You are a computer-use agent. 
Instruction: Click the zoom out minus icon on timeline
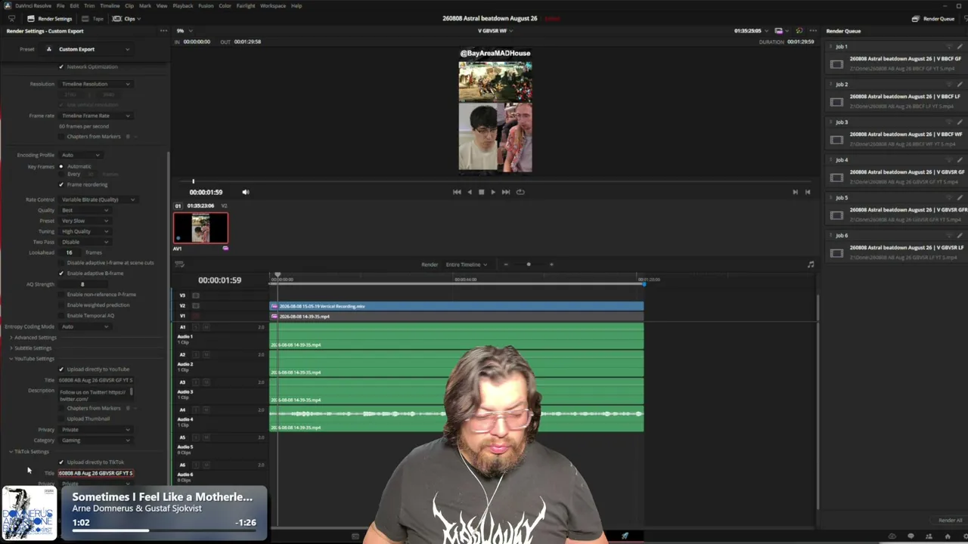point(506,264)
